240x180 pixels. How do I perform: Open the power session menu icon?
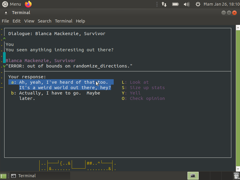pos(198,4)
